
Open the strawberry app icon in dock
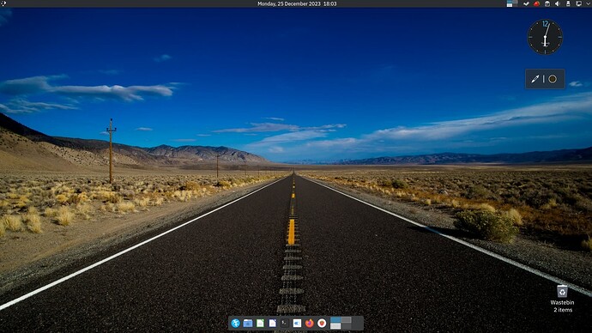pos(322,324)
